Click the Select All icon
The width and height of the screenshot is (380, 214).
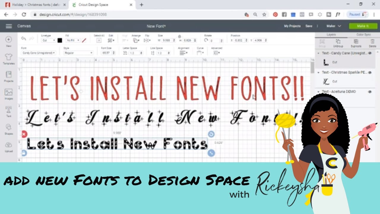[99, 40]
